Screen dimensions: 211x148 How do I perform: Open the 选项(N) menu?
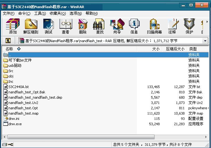tap(76, 13)
